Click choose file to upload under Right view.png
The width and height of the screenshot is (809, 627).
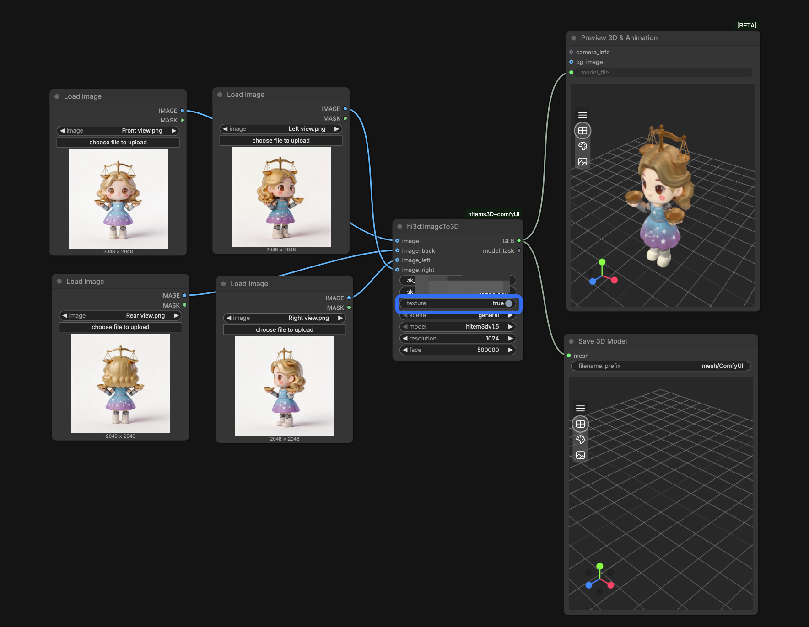[284, 330]
